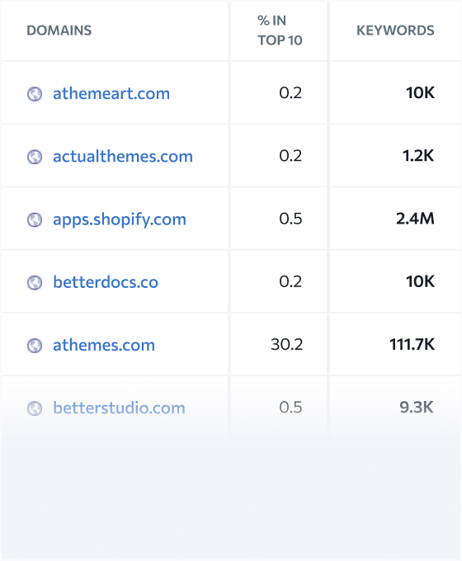Open the athemeart.com domain link

(111, 94)
